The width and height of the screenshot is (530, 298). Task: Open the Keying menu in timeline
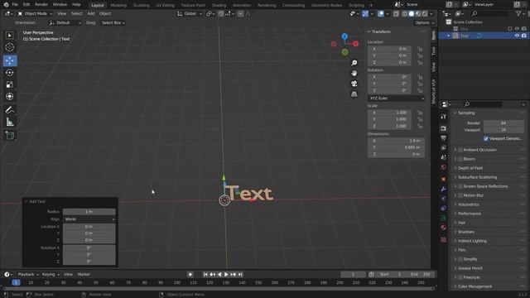coord(51,274)
